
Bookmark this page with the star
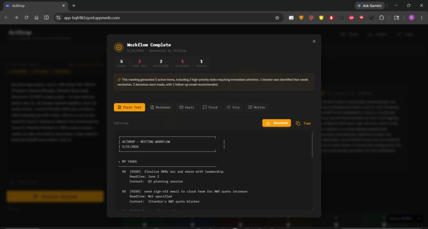click(x=277, y=17)
